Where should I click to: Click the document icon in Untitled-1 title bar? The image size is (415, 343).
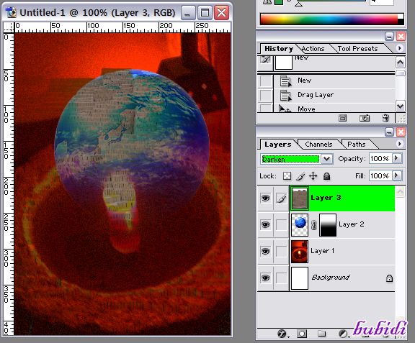pyautogui.click(x=11, y=12)
